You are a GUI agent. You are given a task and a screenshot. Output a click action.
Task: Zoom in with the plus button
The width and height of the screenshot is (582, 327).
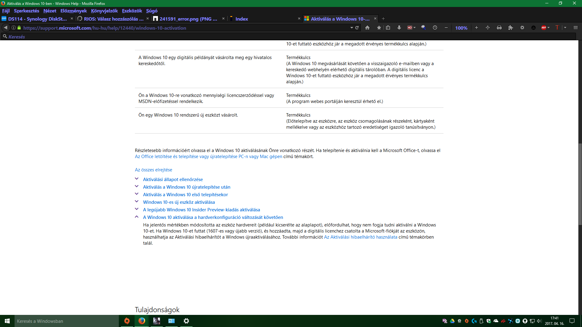tap(477, 28)
